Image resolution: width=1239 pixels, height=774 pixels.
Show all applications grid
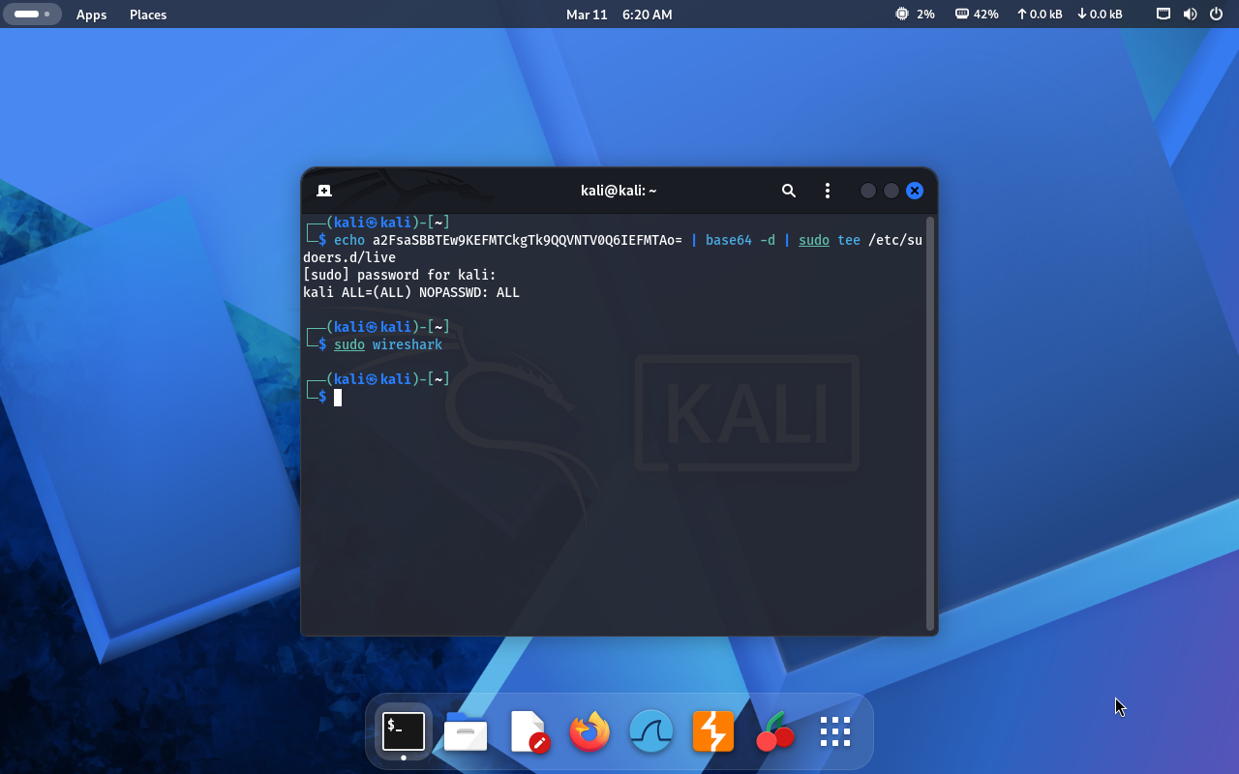tap(835, 732)
